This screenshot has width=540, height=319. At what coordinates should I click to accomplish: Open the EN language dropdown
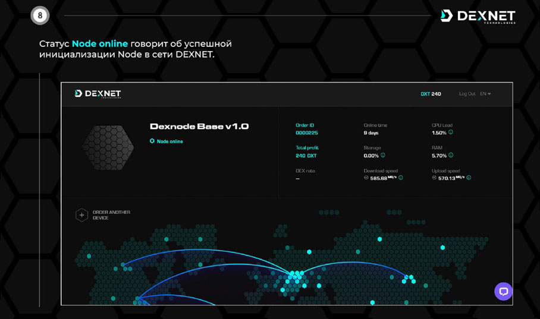(x=485, y=94)
